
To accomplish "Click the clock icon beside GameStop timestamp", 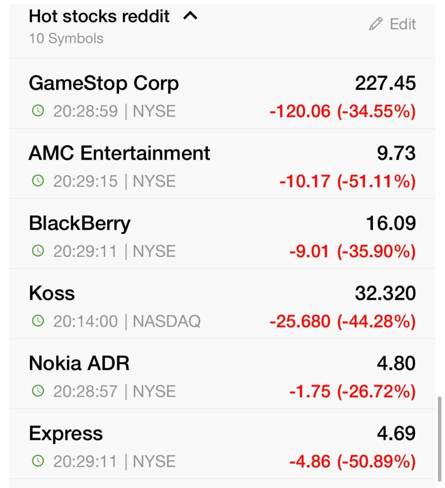I will tap(38, 111).
